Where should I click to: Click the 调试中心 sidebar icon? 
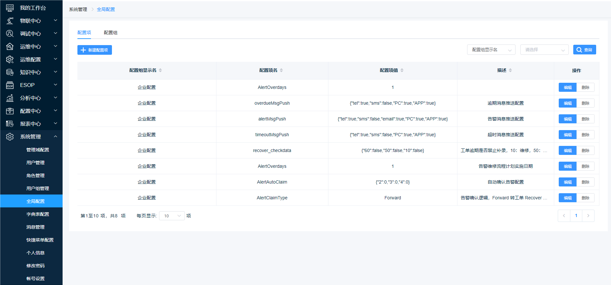10,33
